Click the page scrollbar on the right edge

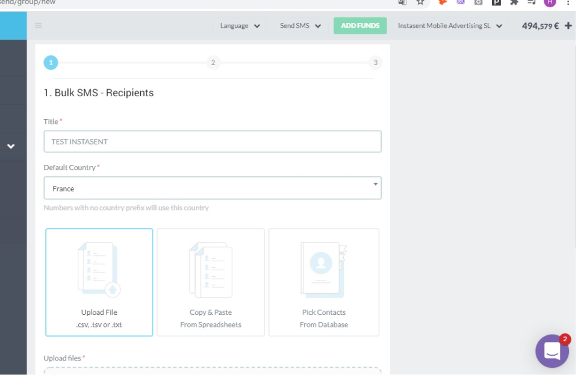coord(576,147)
